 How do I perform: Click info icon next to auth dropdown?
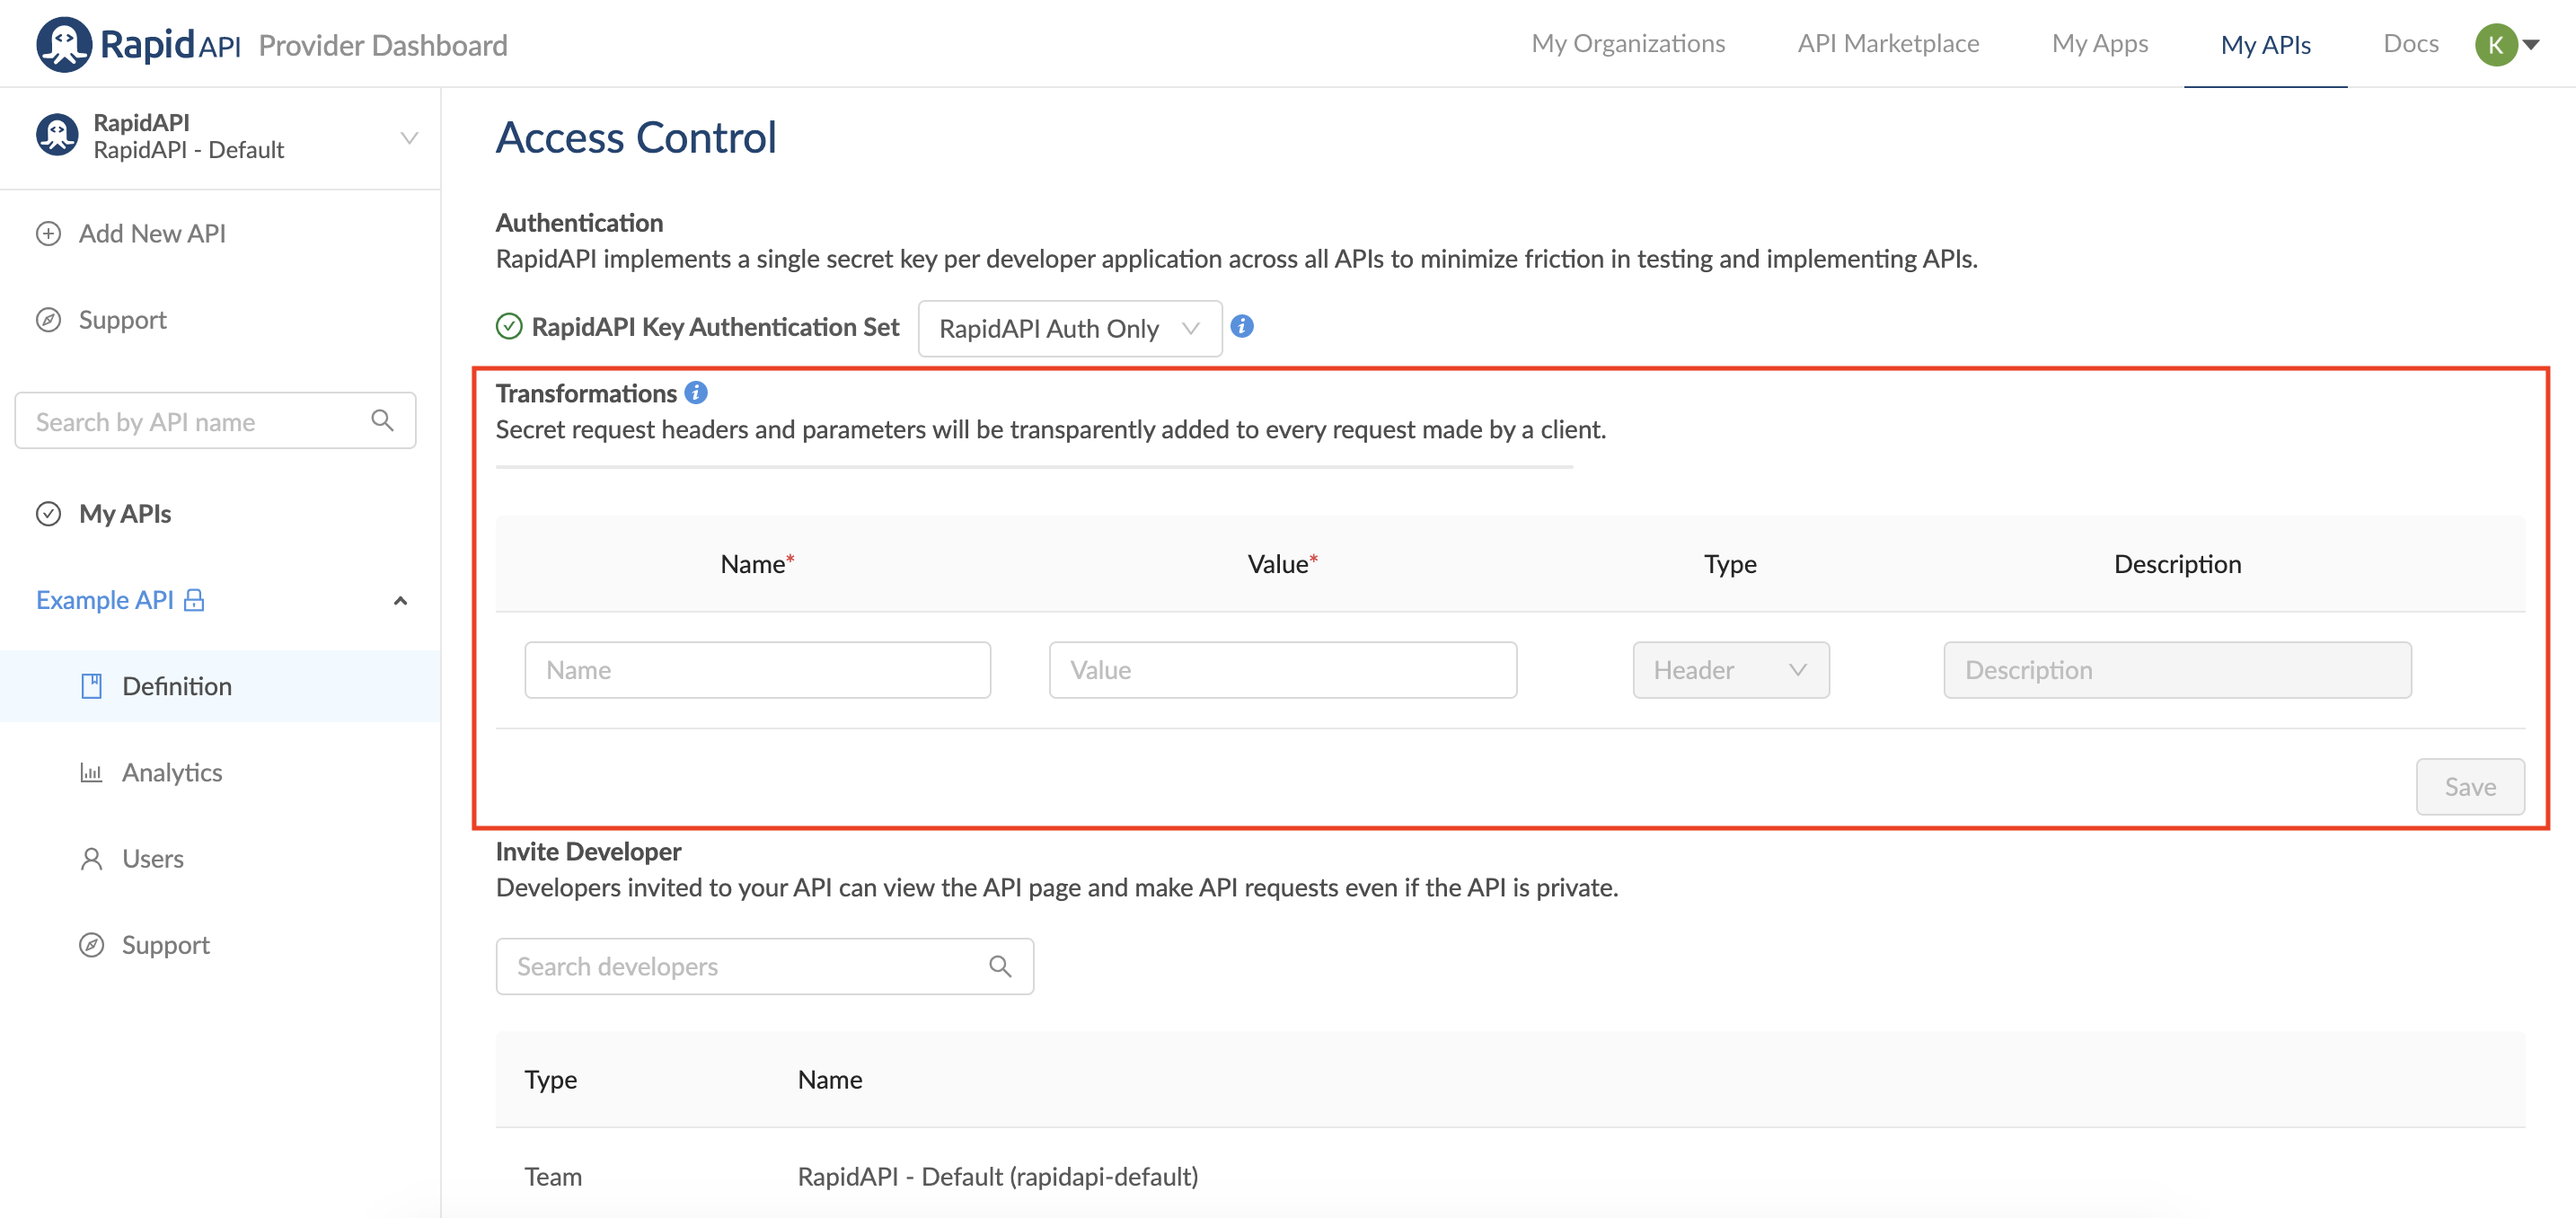1241,326
